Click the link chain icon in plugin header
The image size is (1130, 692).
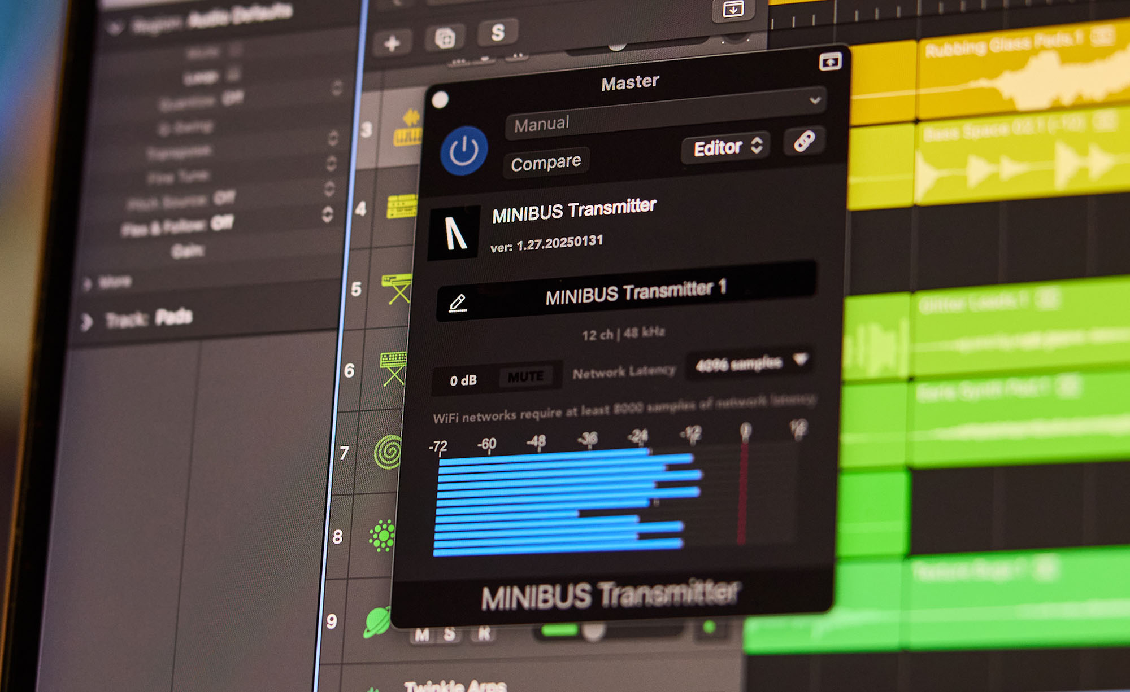804,141
